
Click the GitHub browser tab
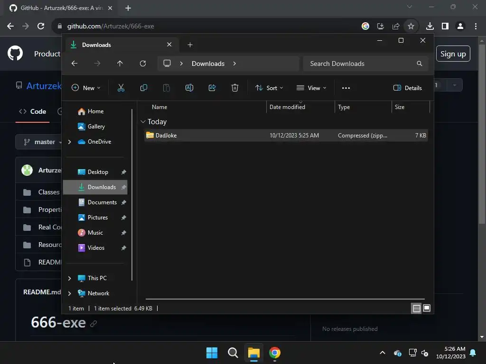pyautogui.click(x=60, y=8)
